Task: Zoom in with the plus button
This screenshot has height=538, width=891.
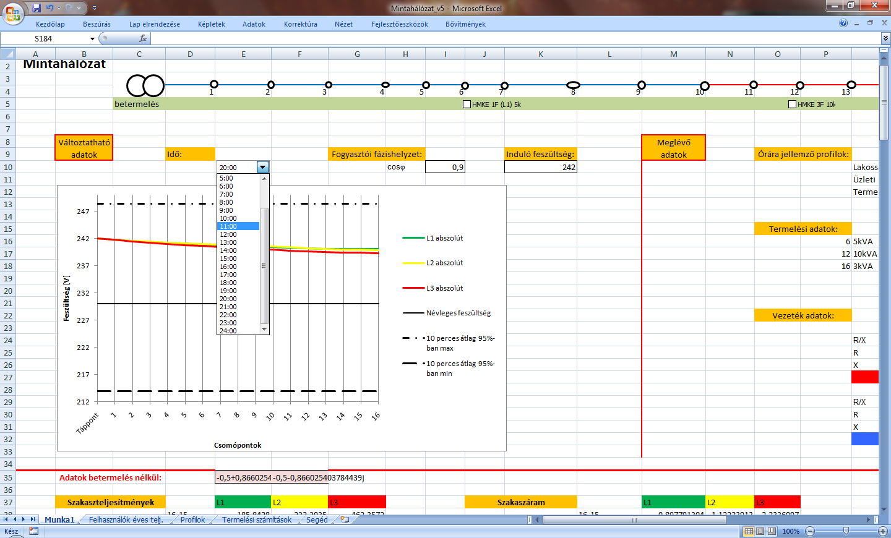Action: [883, 531]
